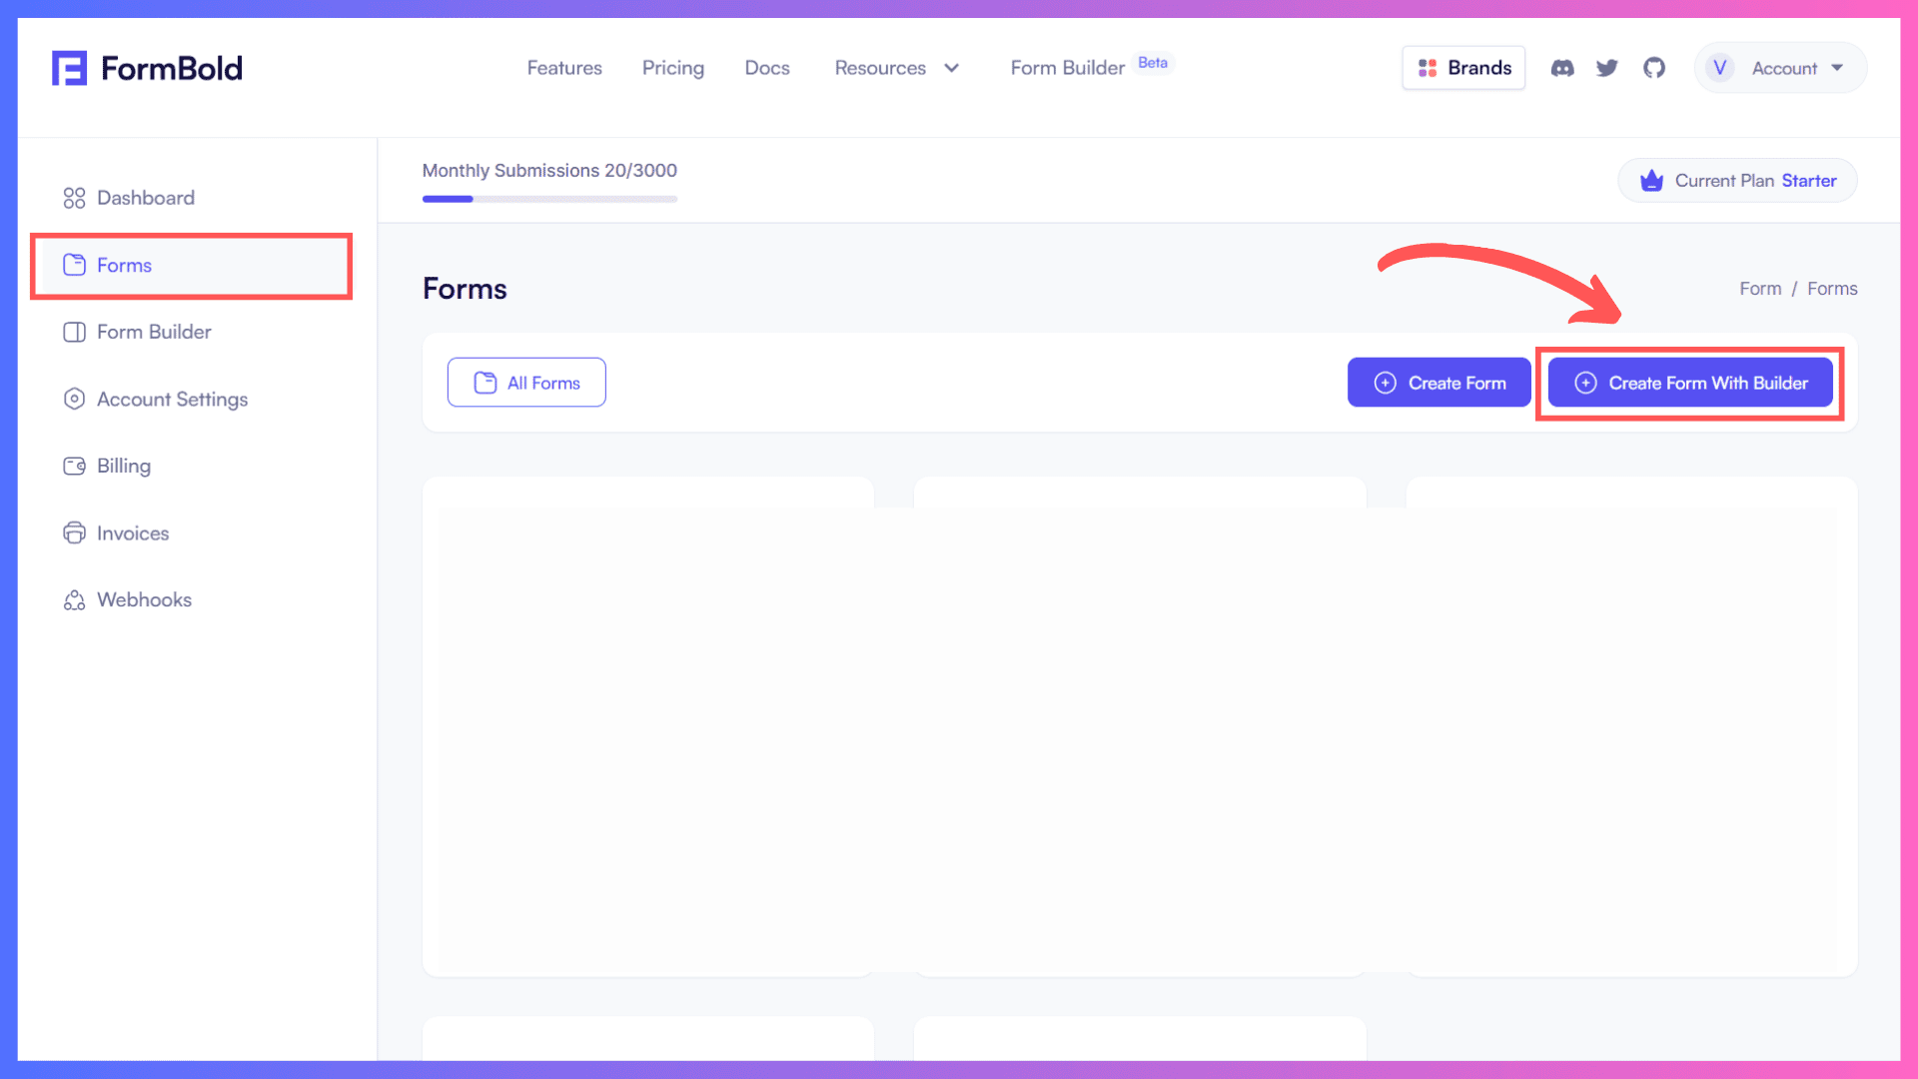1918x1079 pixels.
Task: Open the Dashboard section
Action: pyautogui.click(x=146, y=198)
